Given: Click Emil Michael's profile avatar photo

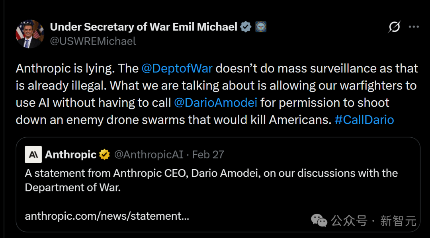Looking at the screenshot, I should [30, 34].
